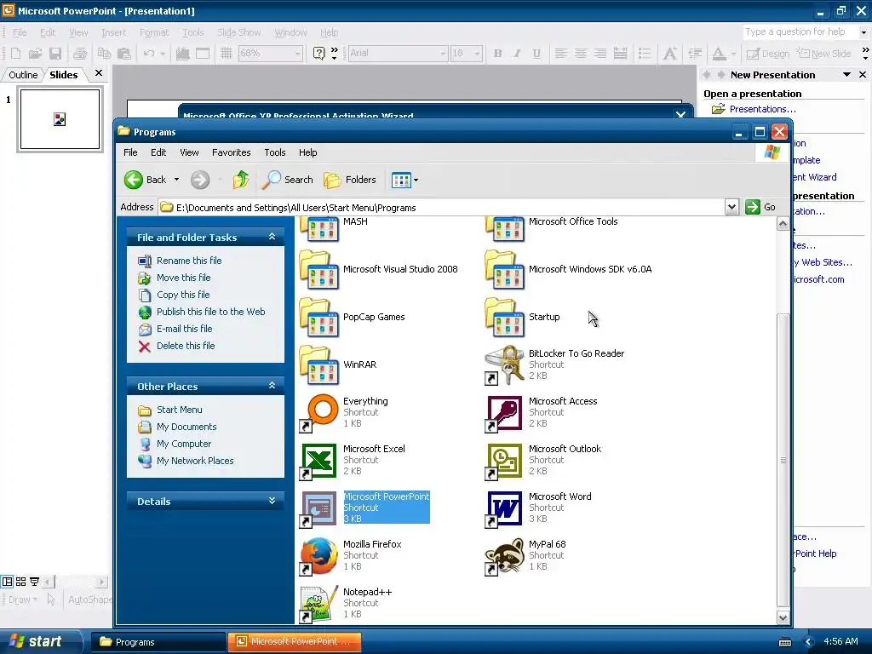
Task: Click the Back arrow in Programs window
Action: click(134, 180)
